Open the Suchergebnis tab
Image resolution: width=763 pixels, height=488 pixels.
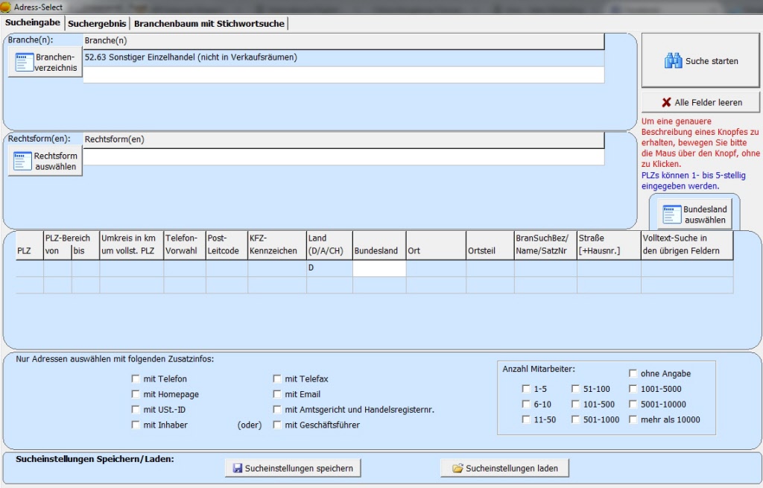(97, 23)
